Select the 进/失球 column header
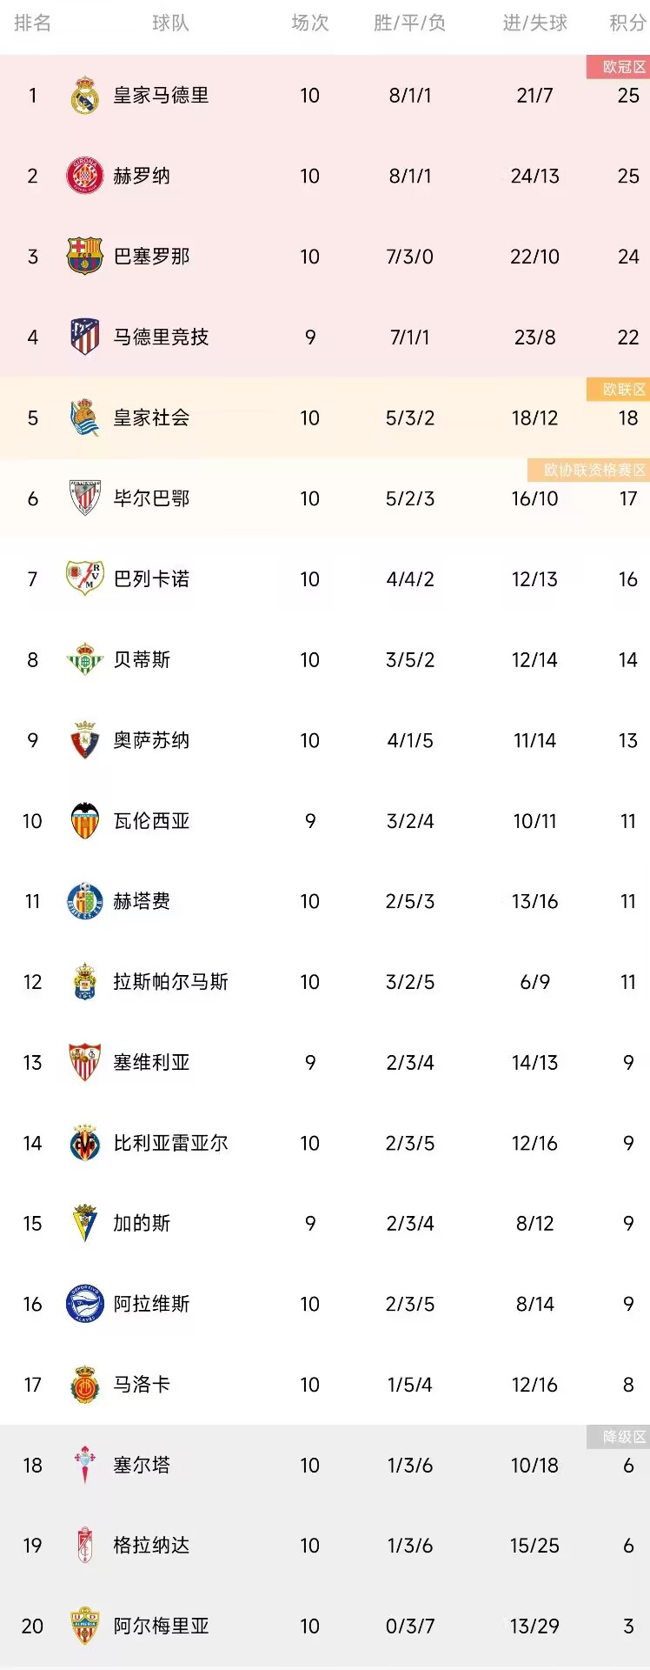This screenshot has height=1670, width=650. click(x=535, y=23)
